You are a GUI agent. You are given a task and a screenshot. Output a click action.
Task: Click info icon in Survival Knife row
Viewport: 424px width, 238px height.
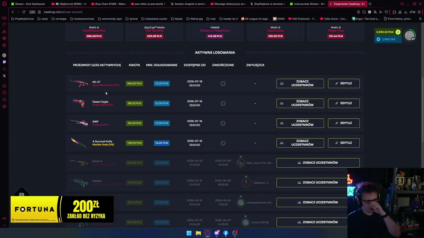tap(223, 143)
